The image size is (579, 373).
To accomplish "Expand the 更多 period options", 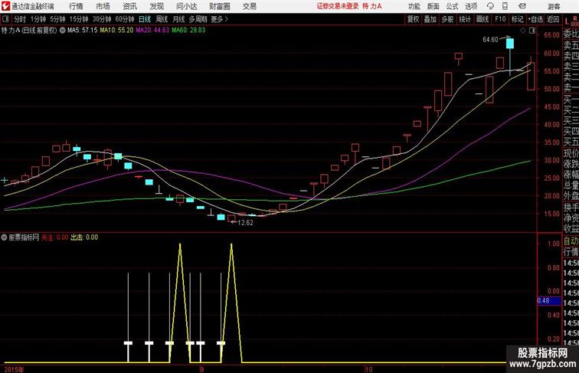I will [x=219, y=19].
